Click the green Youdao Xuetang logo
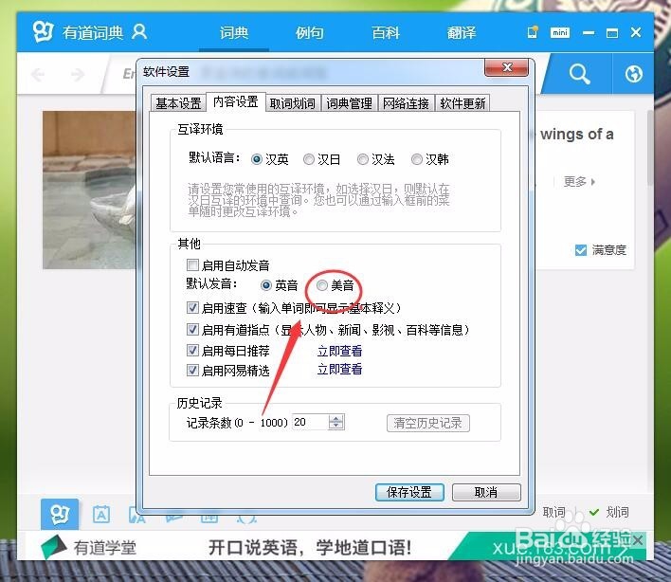Image resolution: width=671 pixels, height=582 pixels. [x=53, y=547]
